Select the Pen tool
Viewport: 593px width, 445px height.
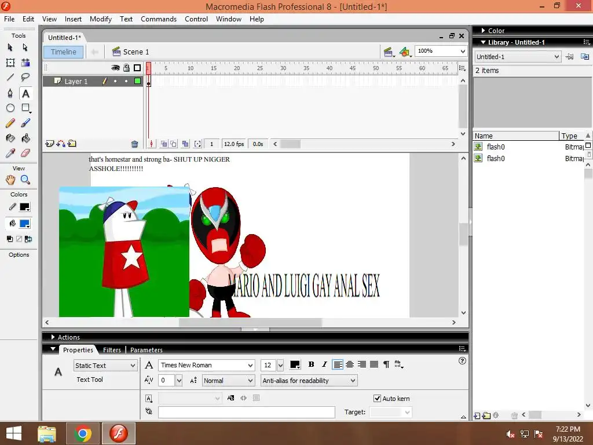coord(10,93)
